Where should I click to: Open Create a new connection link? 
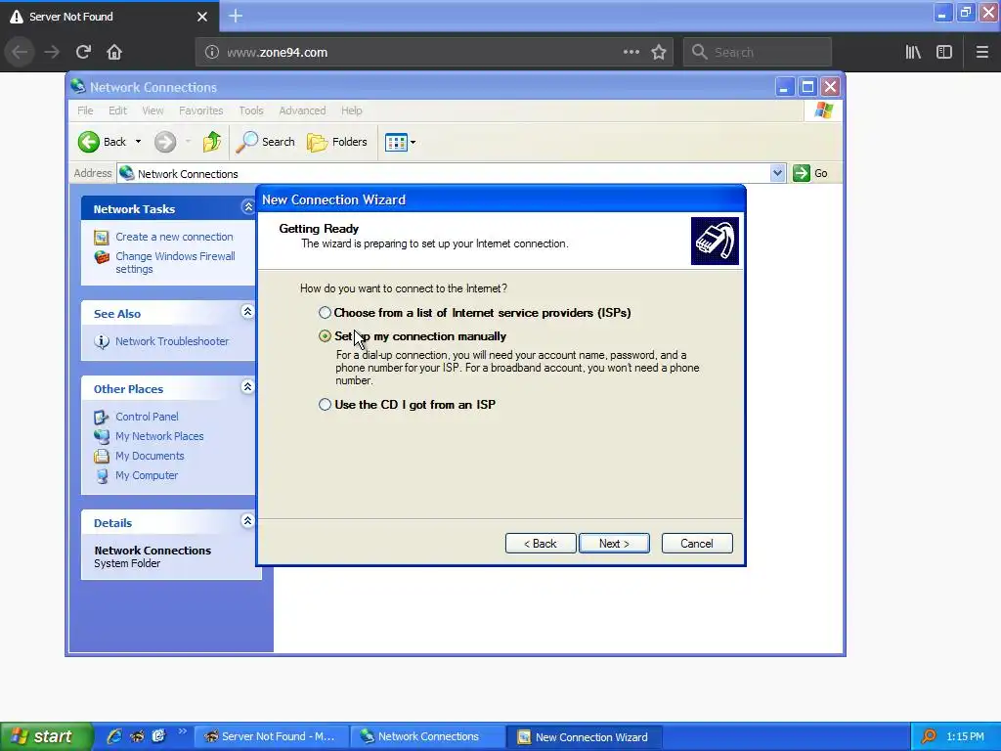[x=174, y=237]
